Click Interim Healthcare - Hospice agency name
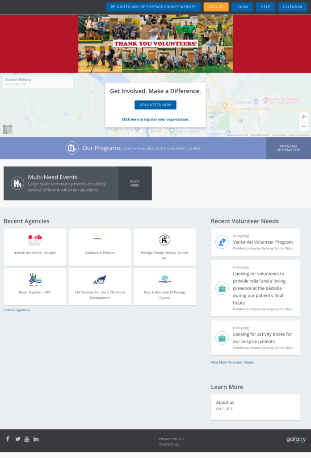Screen dimensions: 311x458 point(35,253)
